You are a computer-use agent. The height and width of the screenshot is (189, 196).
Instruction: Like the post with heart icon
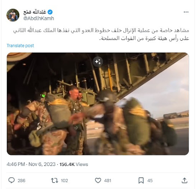pos(98,181)
